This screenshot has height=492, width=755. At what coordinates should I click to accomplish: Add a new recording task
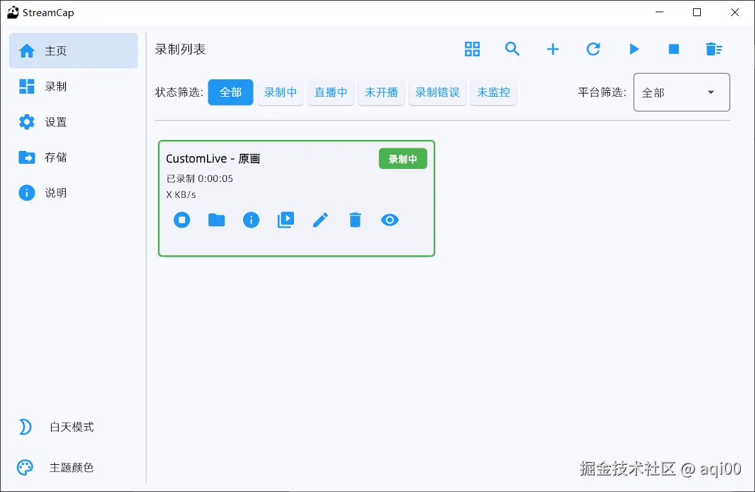coord(553,48)
